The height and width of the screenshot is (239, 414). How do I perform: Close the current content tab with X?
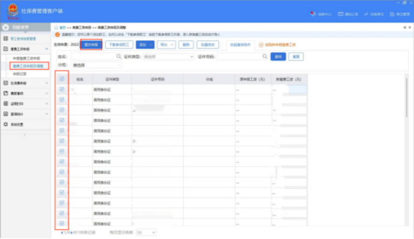(410, 28)
